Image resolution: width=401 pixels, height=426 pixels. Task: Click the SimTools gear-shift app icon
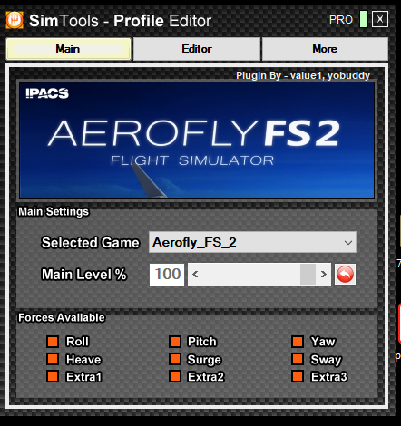click(15, 20)
